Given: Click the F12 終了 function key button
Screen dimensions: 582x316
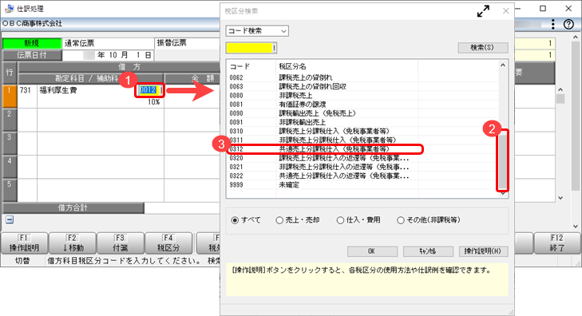Looking at the screenshot, I should (556, 243).
